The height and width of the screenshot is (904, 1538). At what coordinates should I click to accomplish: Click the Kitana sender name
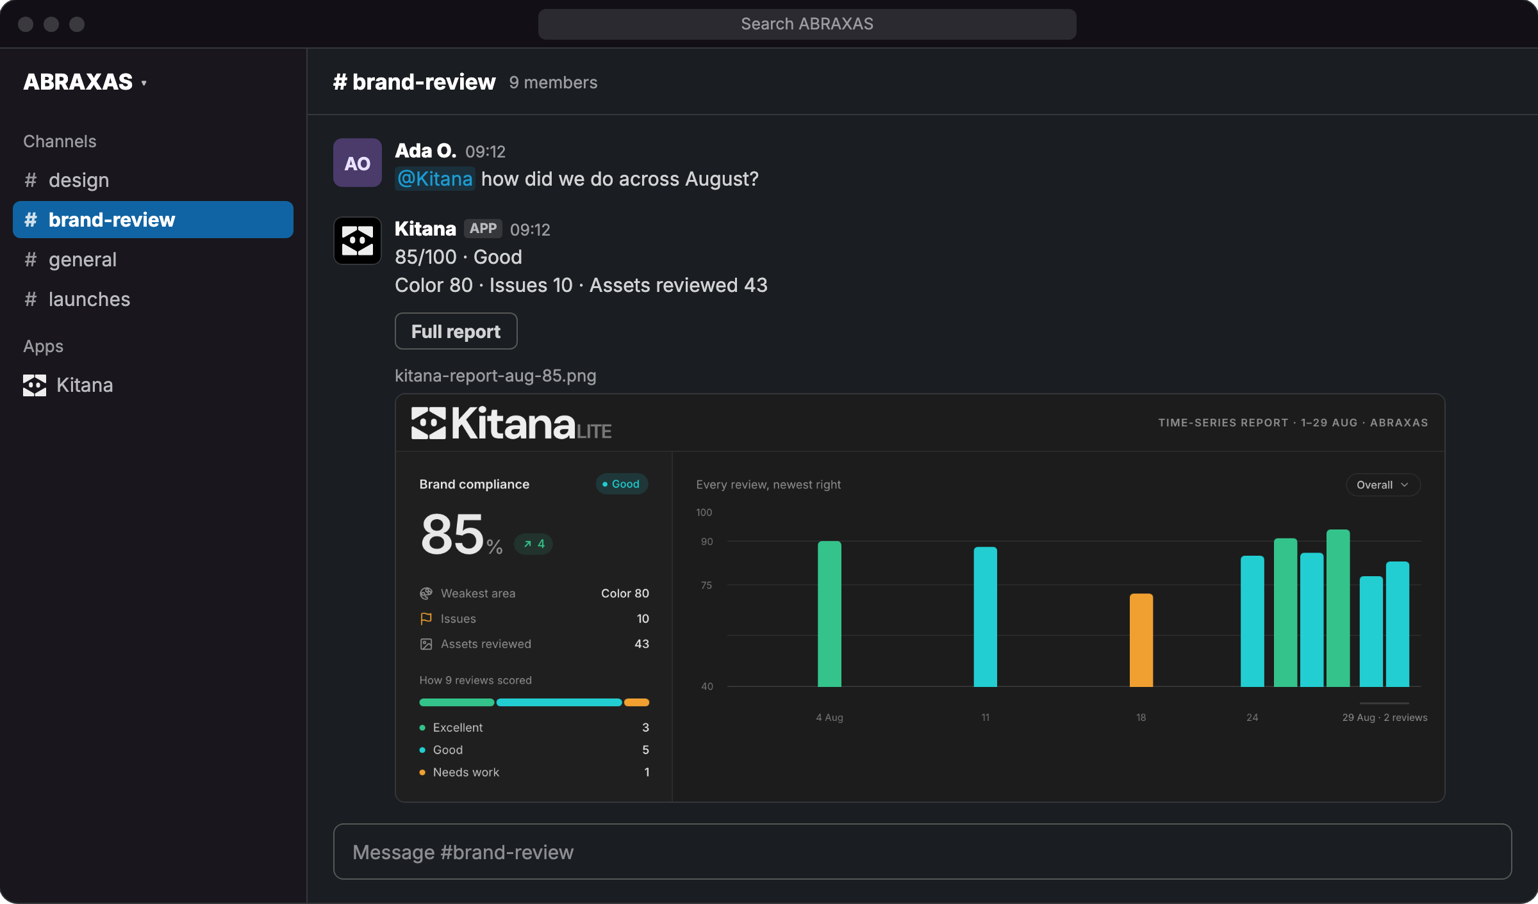click(x=426, y=229)
